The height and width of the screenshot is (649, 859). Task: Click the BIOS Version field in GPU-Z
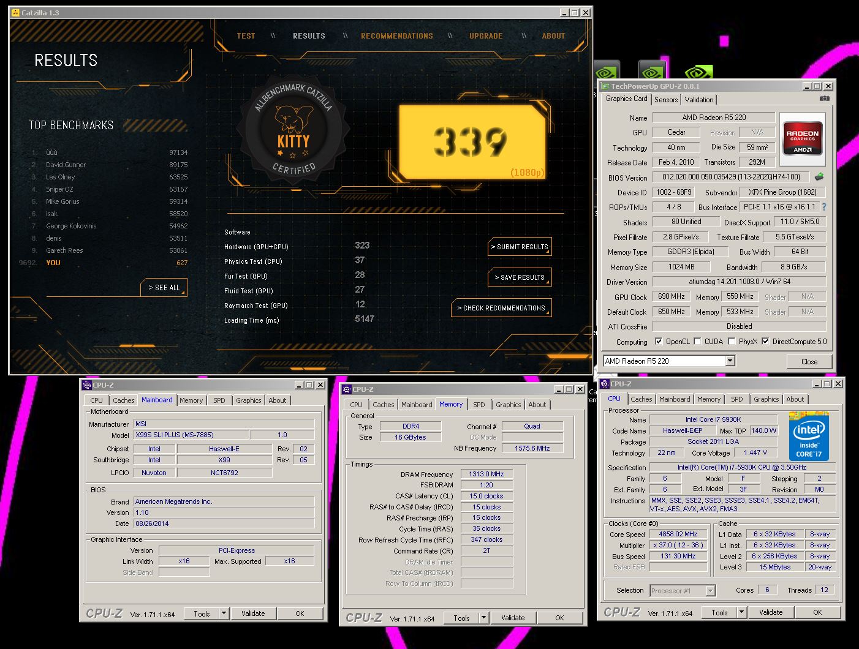tap(731, 178)
